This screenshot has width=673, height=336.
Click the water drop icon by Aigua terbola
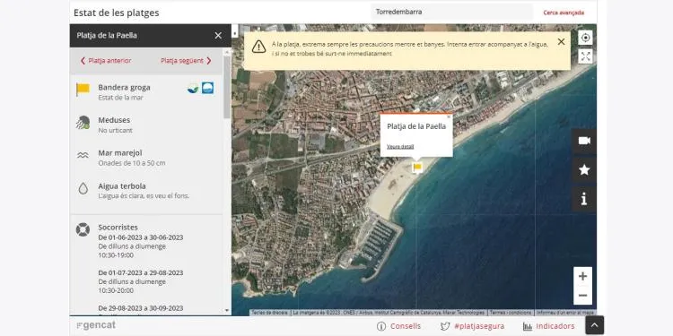coord(83,188)
